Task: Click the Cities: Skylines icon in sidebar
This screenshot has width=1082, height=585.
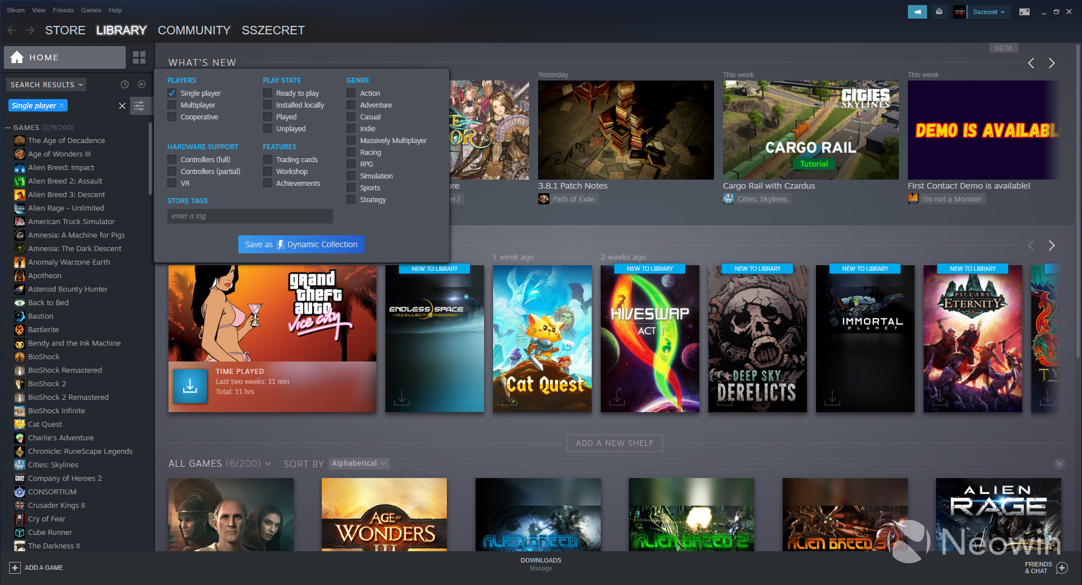Action: coord(20,465)
